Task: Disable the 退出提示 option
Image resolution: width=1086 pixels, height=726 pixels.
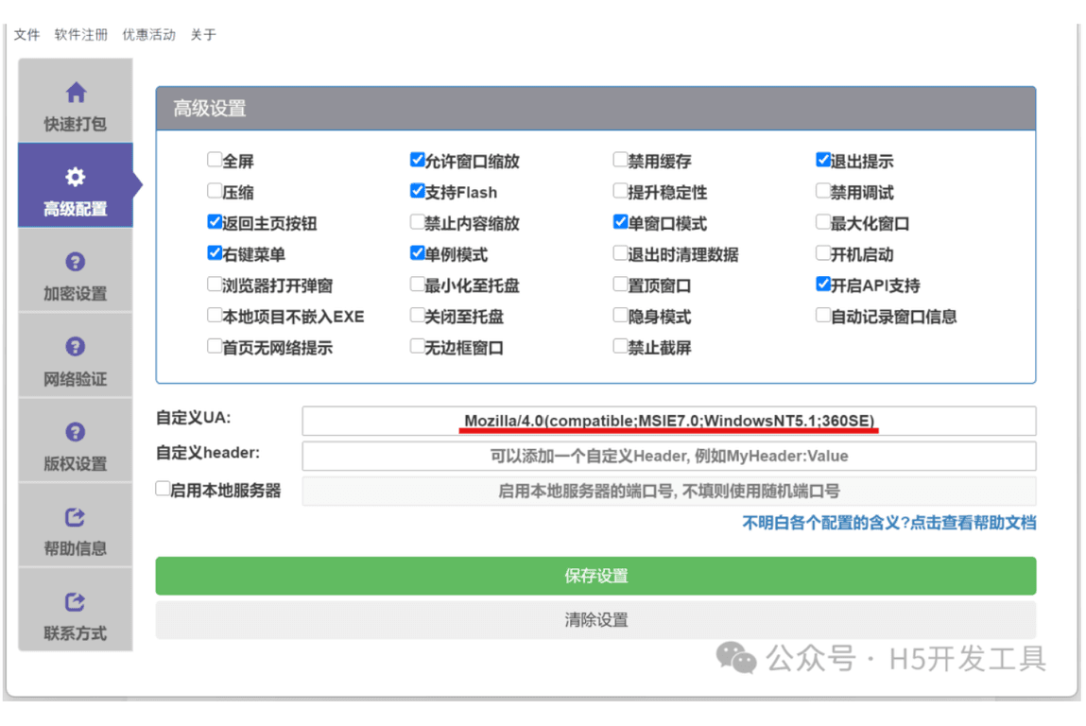Action: point(822,160)
